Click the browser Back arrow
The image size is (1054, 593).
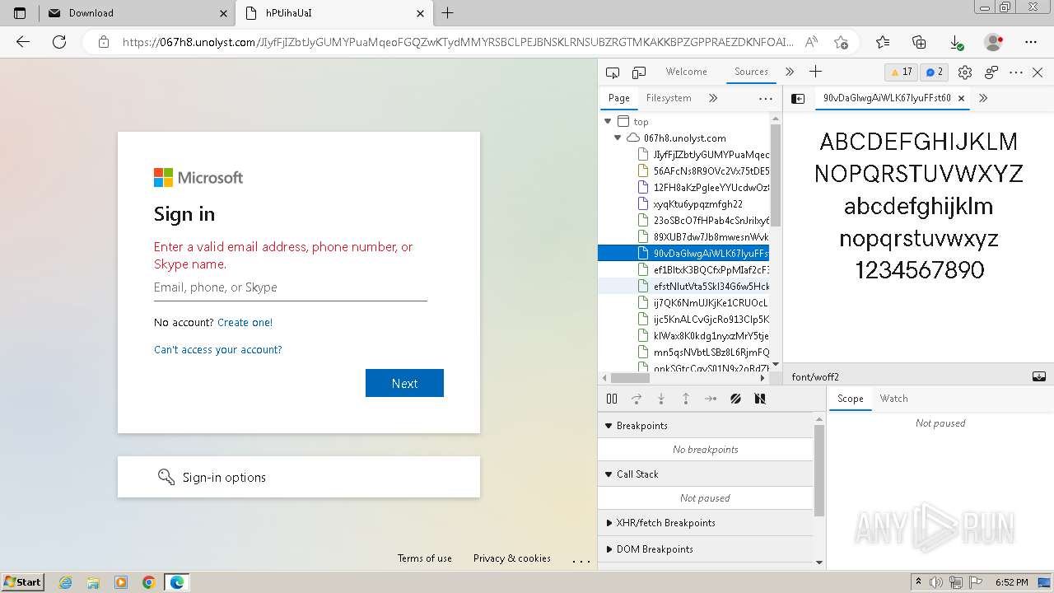pyautogui.click(x=23, y=42)
